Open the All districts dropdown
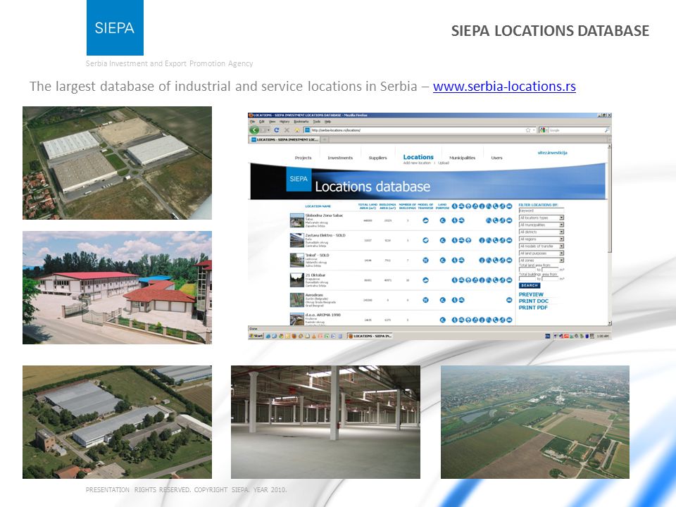Viewport: 676px width, 507px height. [x=541, y=232]
